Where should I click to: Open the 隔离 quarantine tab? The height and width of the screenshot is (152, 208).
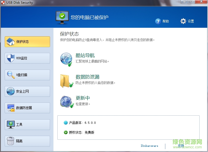pyautogui.click(x=27, y=141)
